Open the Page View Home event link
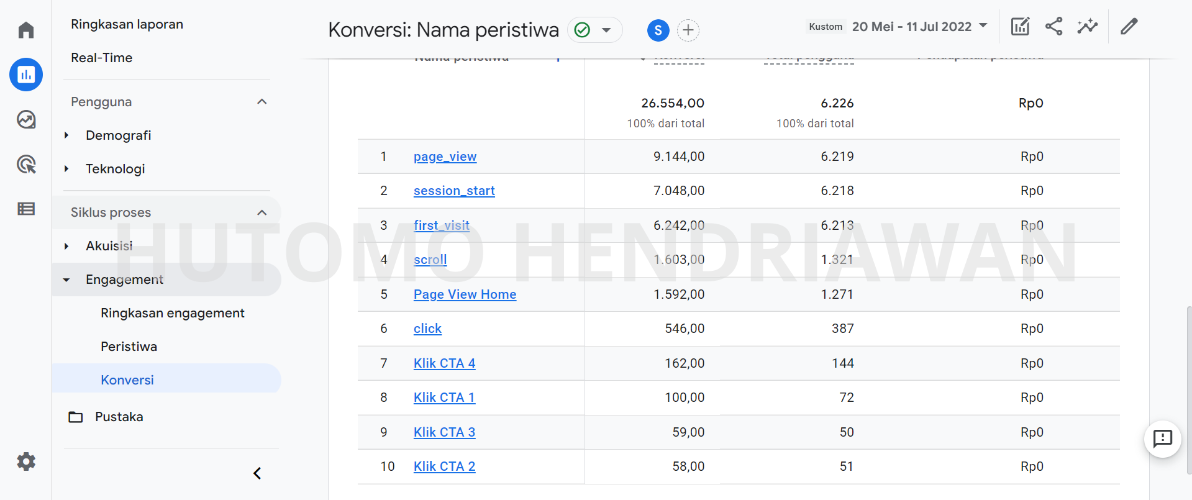 [x=465, y=294]
